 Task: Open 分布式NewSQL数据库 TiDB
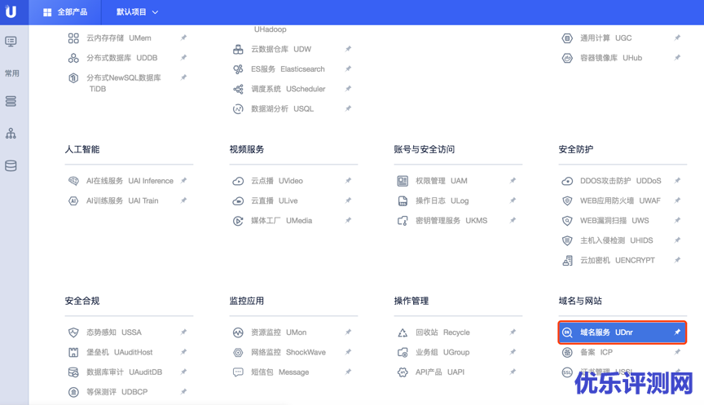coord(124,83)
